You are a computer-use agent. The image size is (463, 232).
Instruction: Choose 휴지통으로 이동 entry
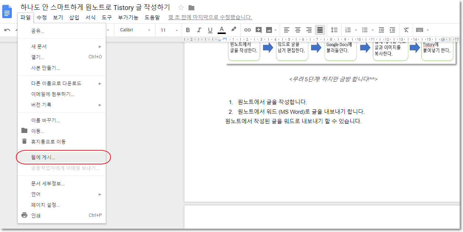click(x=62, y=142)
